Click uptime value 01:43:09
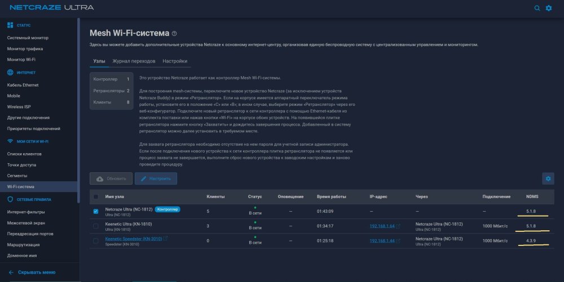The width and height of the screenshot is (564, 282). pos(325,211)
